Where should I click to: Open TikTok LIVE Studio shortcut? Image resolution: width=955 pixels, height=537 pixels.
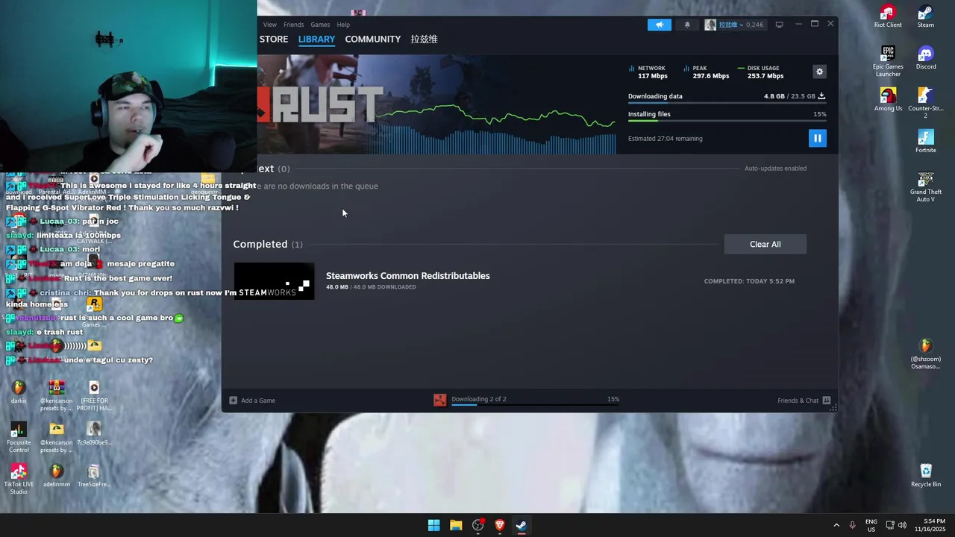pos(19,479)
